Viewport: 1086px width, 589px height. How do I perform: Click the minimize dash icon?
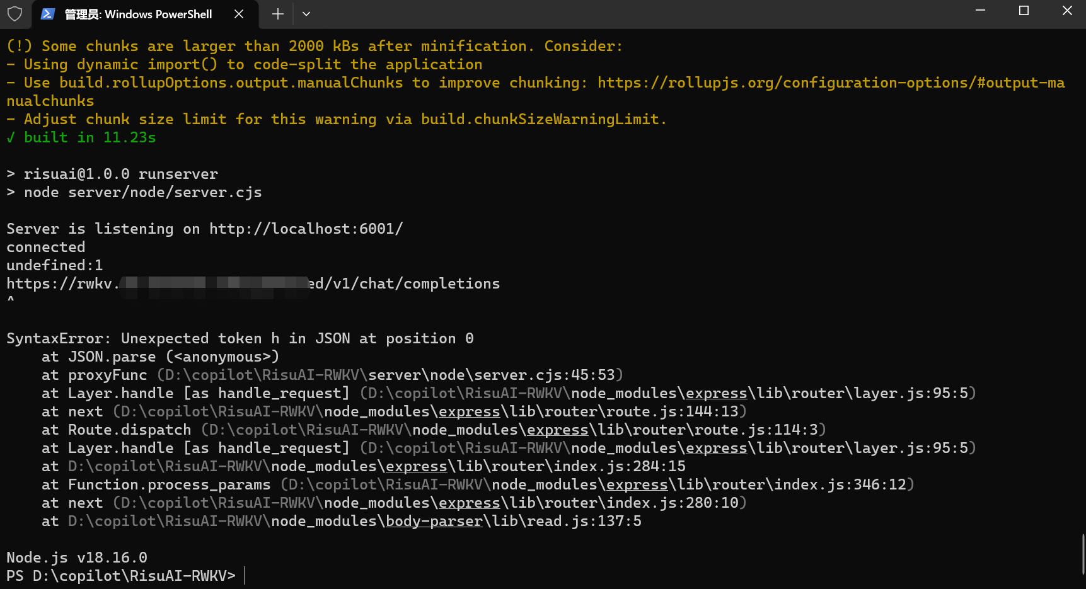(979, 11)
